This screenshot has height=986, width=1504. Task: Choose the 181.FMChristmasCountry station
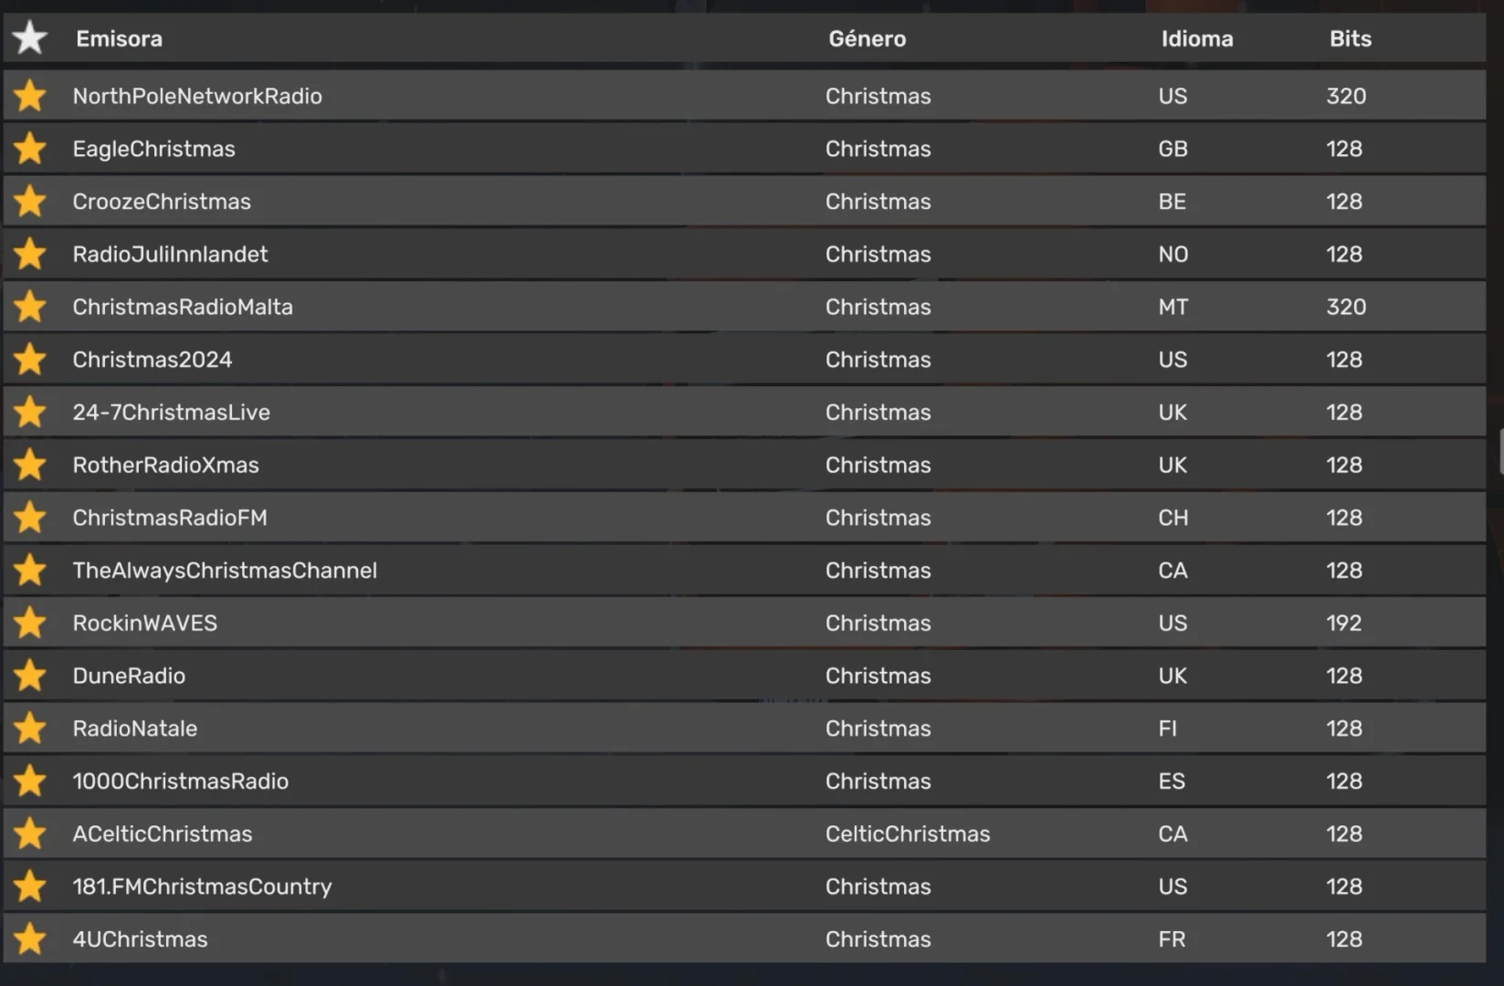click(202, 887)
